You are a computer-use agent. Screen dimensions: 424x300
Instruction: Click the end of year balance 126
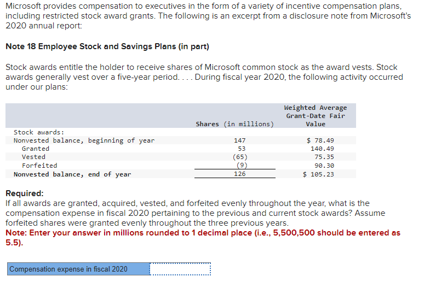[239, 174]
